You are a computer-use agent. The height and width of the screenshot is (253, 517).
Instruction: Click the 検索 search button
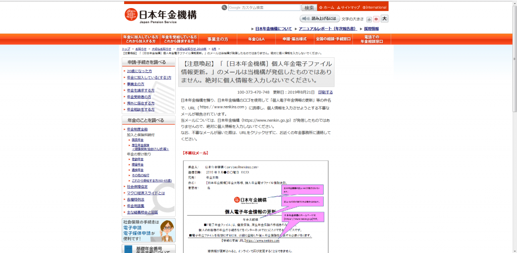pyautogui.click(x=309, y=8)
